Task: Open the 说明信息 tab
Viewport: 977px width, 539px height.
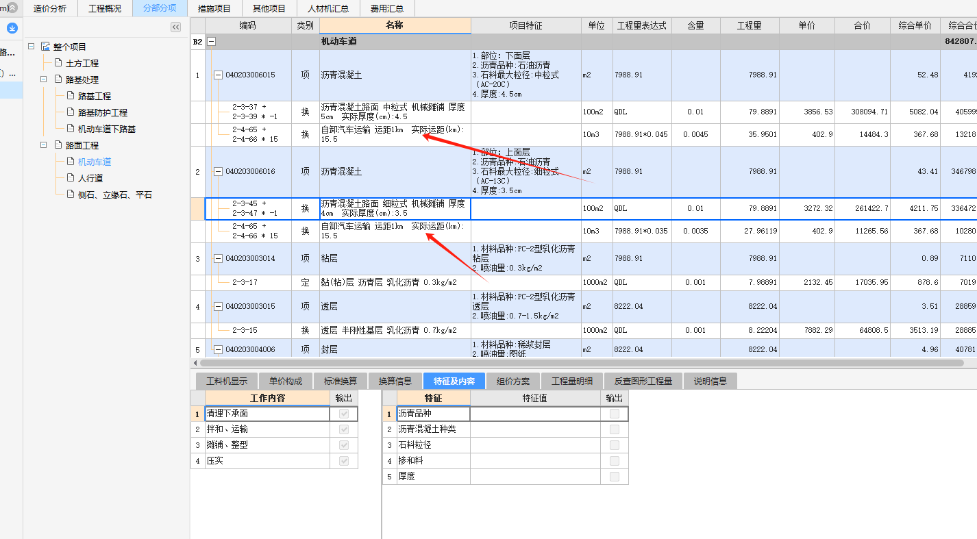Action: (710, 381)
